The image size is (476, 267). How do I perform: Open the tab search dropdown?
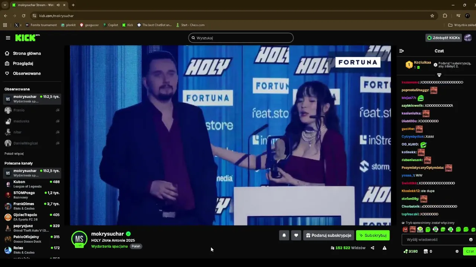click(5, 5)
